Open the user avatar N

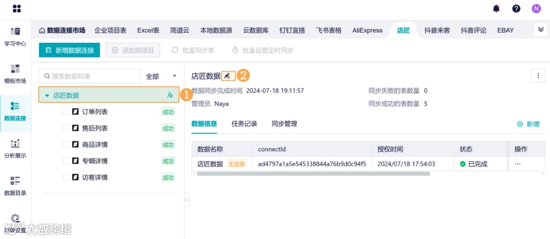tap(536, 9)
